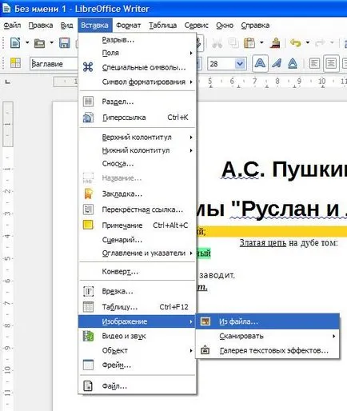
Task: Click the Раздел... section icon
Action: [x=88, y=102]
